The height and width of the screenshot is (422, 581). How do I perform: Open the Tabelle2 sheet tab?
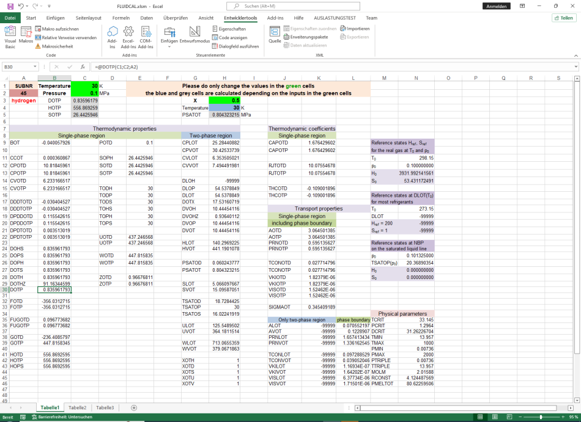[x=77, y=407]
